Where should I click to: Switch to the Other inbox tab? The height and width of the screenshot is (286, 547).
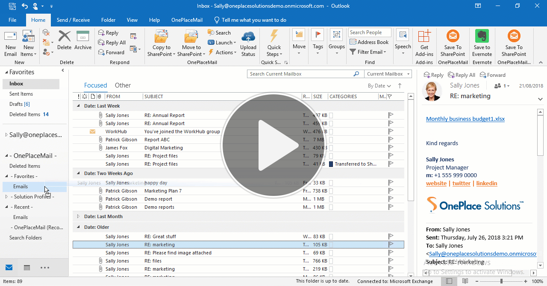coord(123,85)
